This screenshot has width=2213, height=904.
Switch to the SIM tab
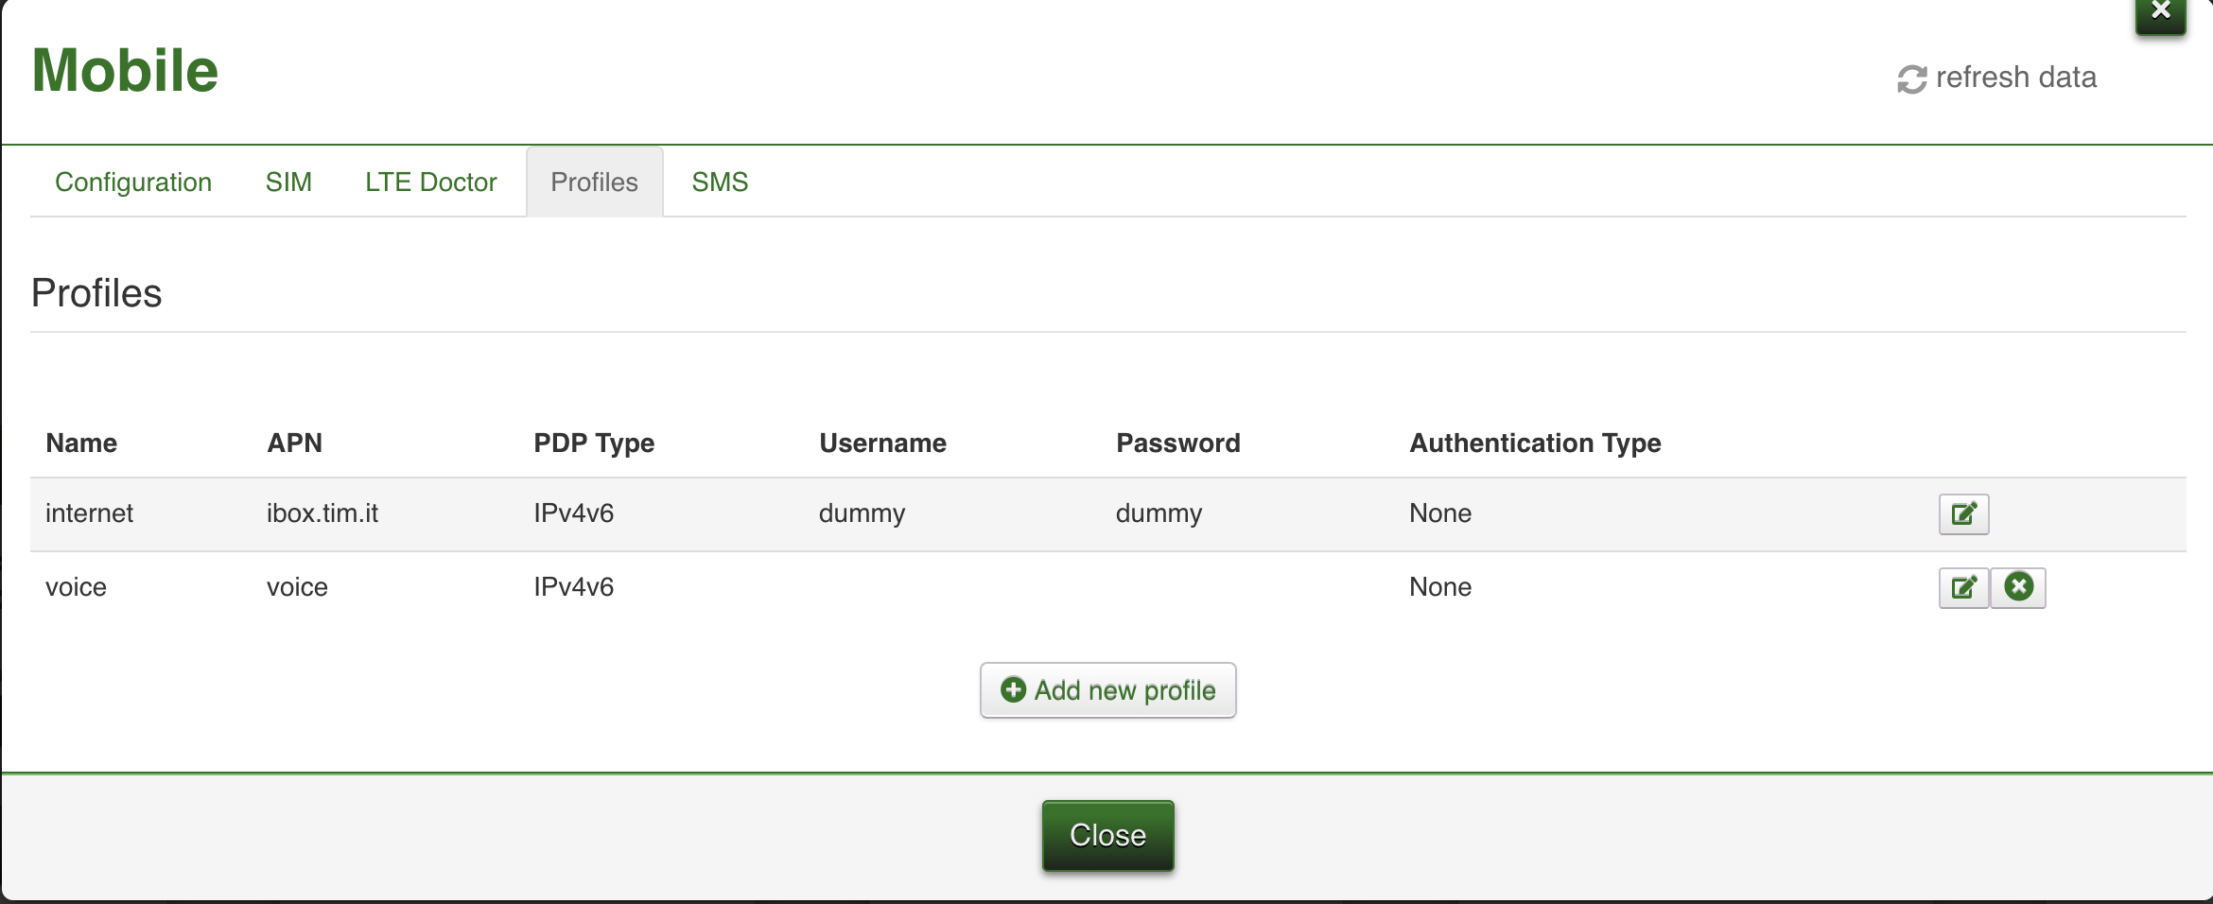coord(288,182)
